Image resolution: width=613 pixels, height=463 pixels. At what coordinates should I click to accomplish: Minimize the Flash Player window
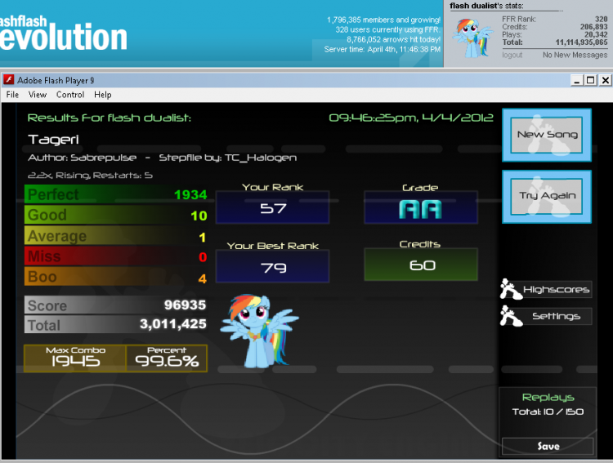[x=576, y=81]
